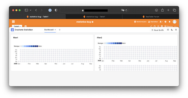Click the Mehr label in filter1
Viewport: 188px width, 98px height.
pyautogui.click(x=40, y=46)
